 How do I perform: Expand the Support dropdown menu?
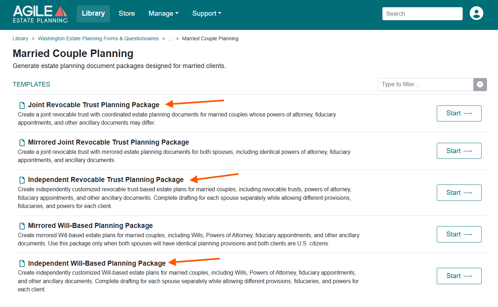pos(207,14)
